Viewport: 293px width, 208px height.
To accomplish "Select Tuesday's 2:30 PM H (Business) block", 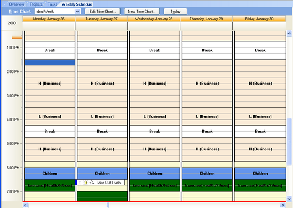I will click(102, 84).
